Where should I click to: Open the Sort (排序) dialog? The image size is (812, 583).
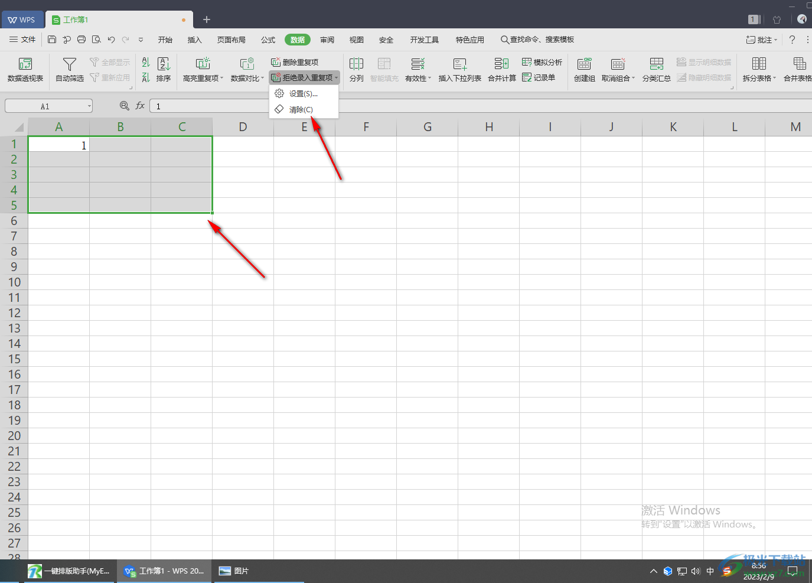164,70
